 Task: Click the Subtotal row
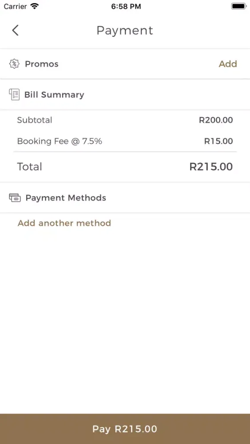click(x=125, y=120)
